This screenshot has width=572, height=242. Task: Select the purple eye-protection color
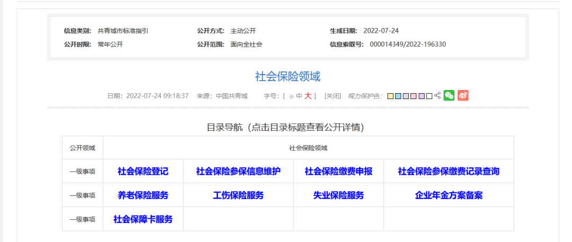(422, 96)
